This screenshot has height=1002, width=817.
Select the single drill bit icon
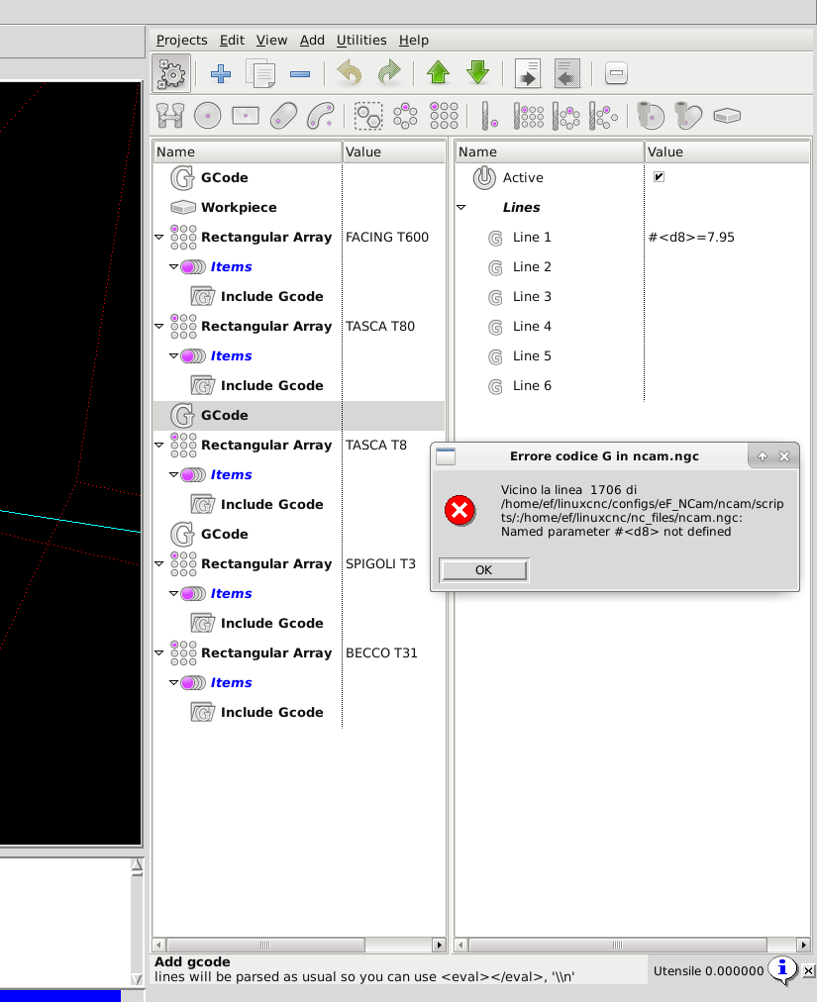tap(489, 116)
